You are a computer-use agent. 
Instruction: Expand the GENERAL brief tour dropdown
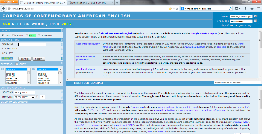pos(237,83)
